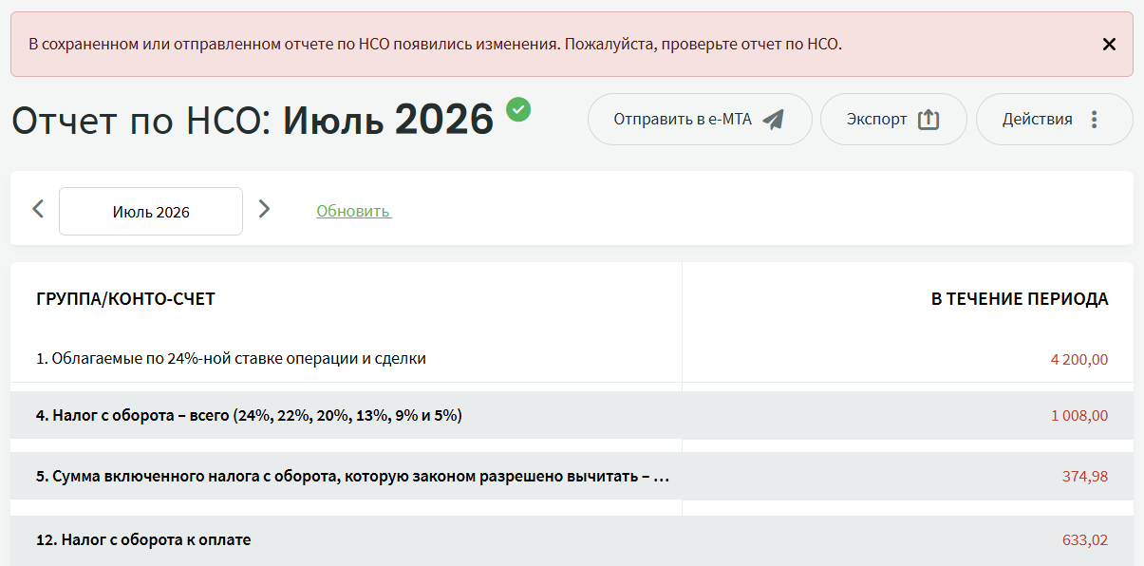
Task: Select row 12 Налог с оборота к оплате
Action: point(572,539)
